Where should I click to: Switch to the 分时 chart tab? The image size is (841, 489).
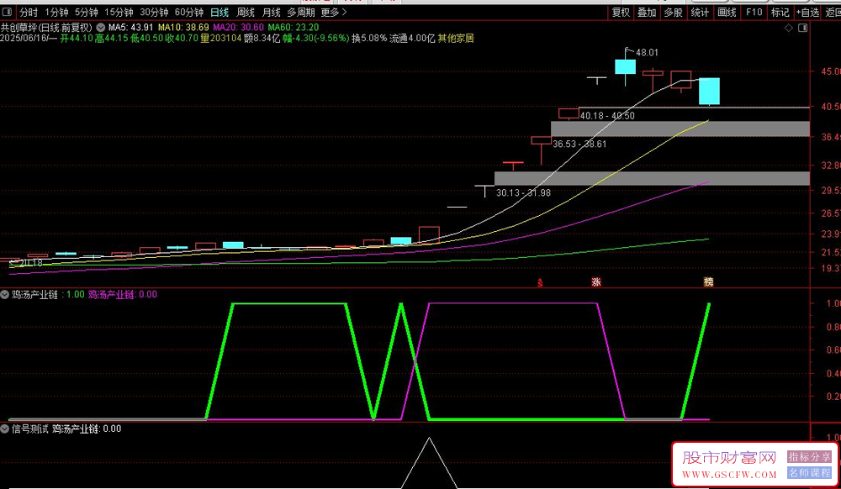click(29, 12)
